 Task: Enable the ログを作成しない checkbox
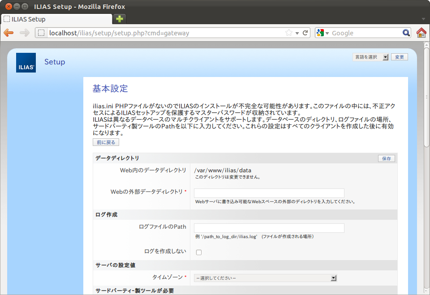point(199,252)
